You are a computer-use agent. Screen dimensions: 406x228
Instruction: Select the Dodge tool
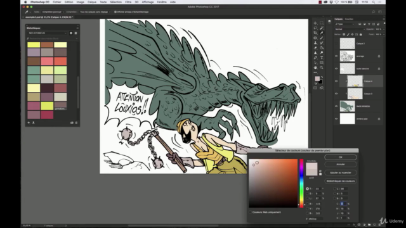[x=322, y=53]
